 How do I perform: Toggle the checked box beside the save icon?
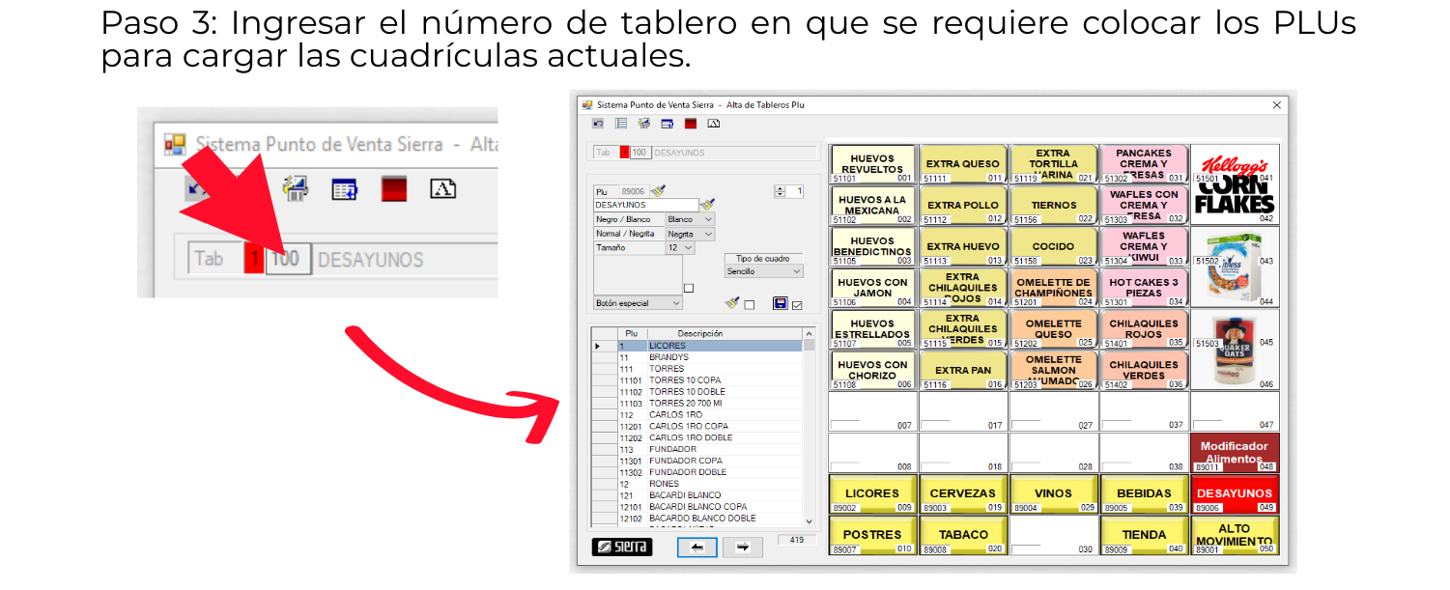pyautogui.click(x=797, y=305)
